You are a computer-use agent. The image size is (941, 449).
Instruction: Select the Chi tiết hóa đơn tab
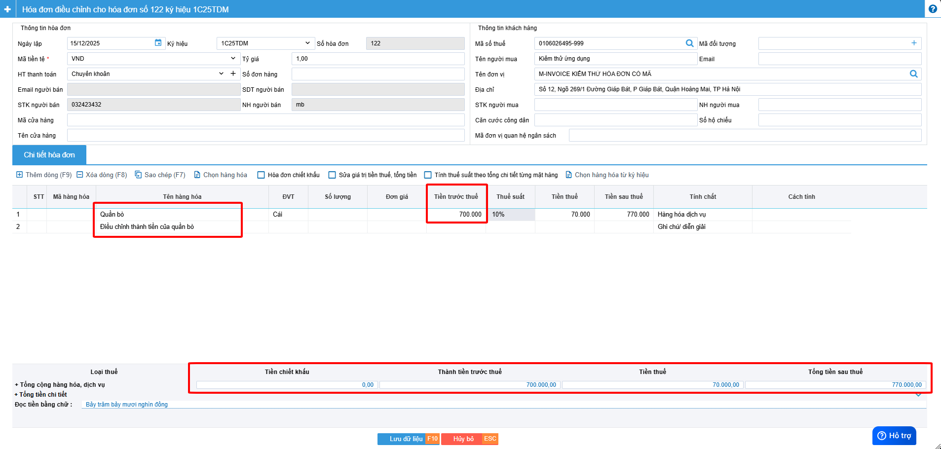[49, 155]
